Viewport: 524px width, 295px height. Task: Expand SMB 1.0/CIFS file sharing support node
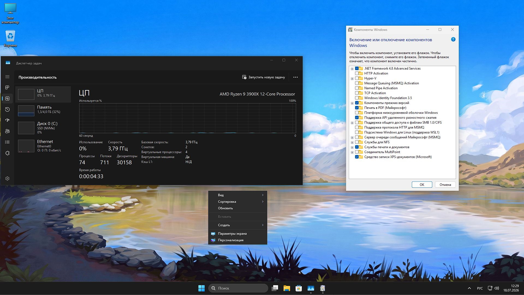[x=352, y=123]
